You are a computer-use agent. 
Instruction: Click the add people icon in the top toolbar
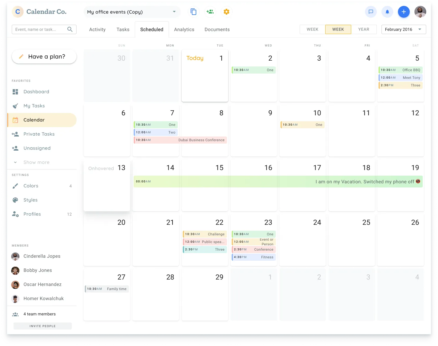[210, 12]
